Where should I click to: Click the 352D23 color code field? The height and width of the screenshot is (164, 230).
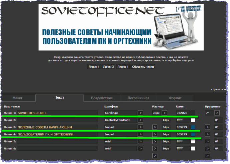tap(183, 113)
